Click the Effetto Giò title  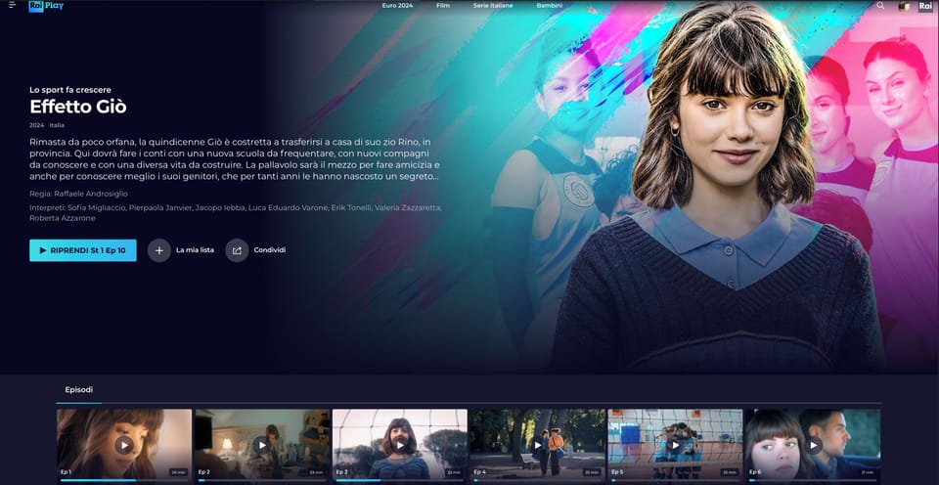[78, 107]
